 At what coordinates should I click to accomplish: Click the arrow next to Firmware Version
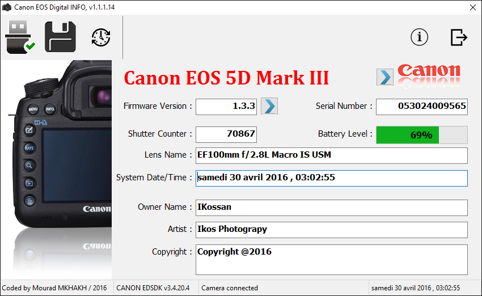tap(269, 107)
